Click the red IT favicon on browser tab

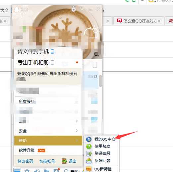click(x=120, y=21)
